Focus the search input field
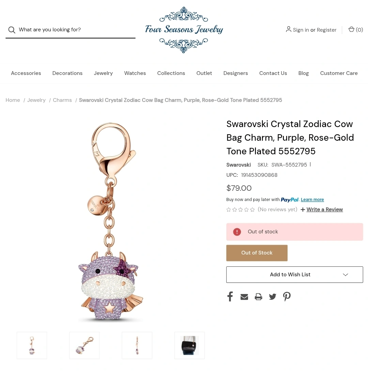368x371 pixels. tap(76, 30)
